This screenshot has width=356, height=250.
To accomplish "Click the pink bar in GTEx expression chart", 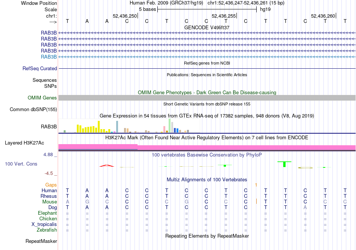I will [165, 129].
